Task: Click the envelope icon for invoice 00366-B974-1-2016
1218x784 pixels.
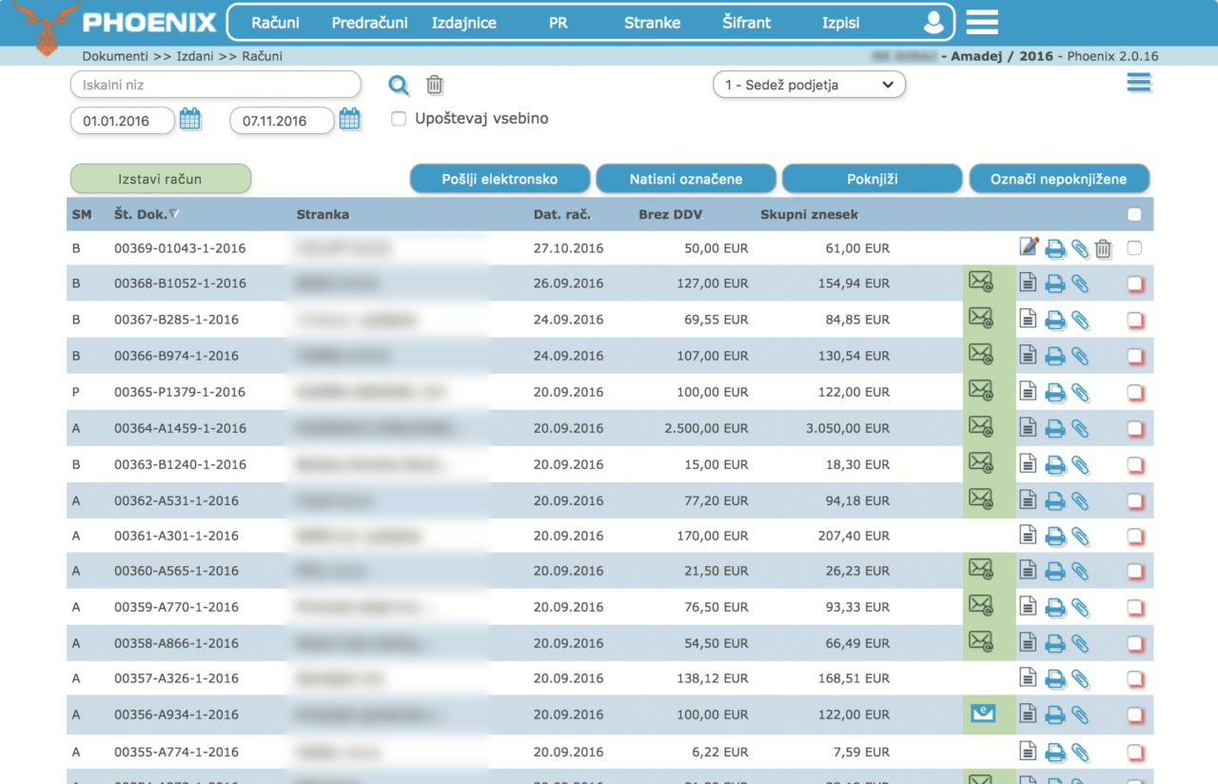Action: pyautogui.click(x=980, y=355)
